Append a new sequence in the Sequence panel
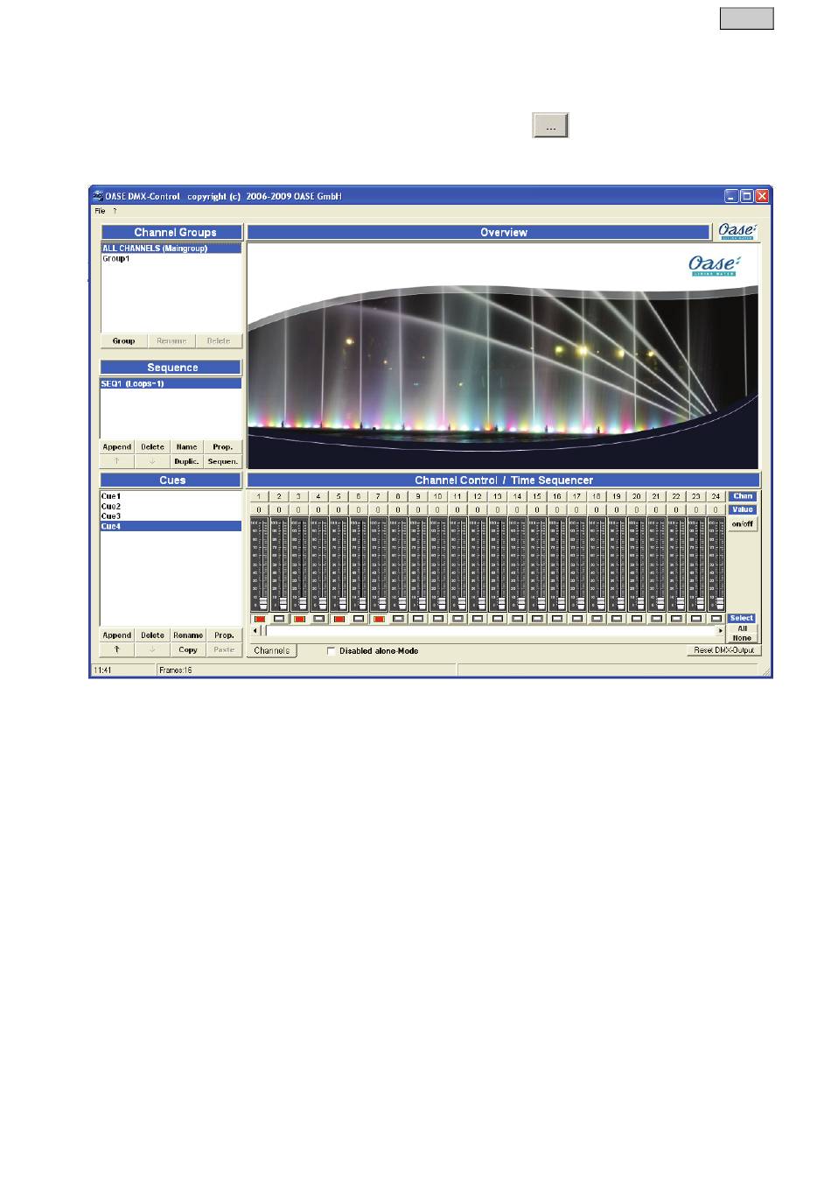The image size is (831, 1199). coord(117,447)
